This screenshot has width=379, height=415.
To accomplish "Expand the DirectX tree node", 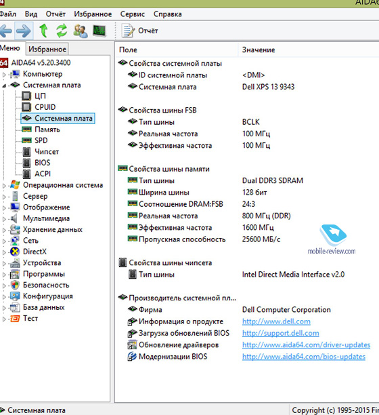I will 4,252.
